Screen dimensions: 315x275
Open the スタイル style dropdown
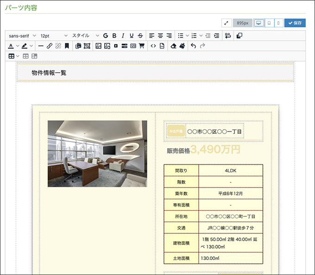tap(86, 36)
